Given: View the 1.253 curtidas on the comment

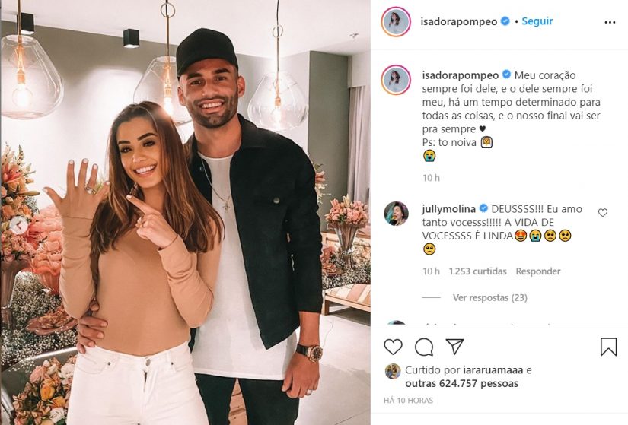Looking at the screenshot, I should (x=477, y=271).
